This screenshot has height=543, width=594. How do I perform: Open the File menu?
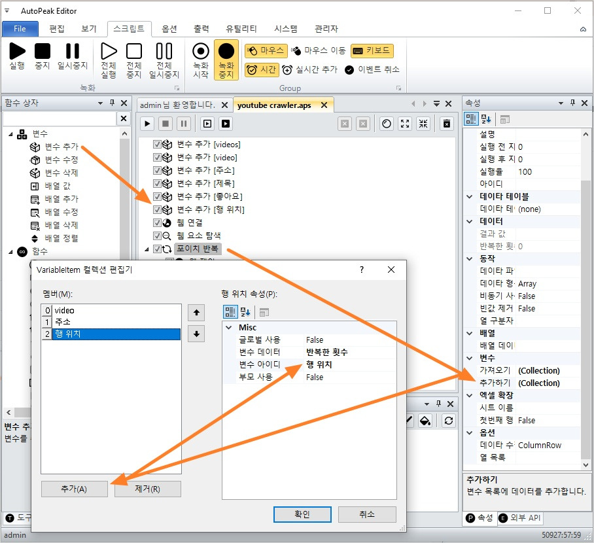20,29
